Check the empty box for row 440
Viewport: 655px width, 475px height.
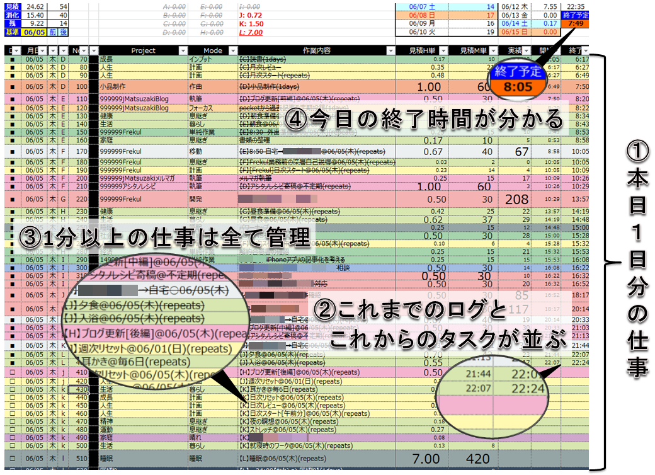click(12, 398)
